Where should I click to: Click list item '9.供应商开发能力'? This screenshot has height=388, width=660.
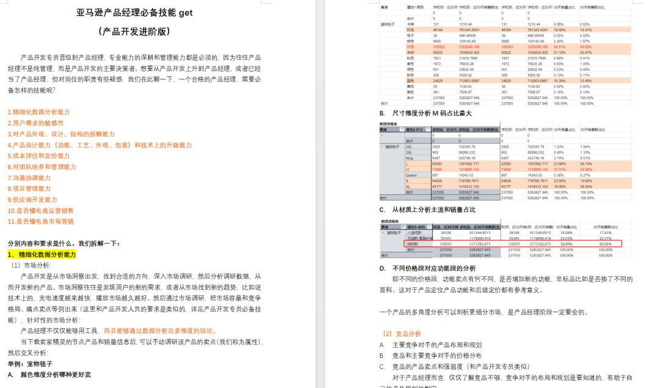32,199
